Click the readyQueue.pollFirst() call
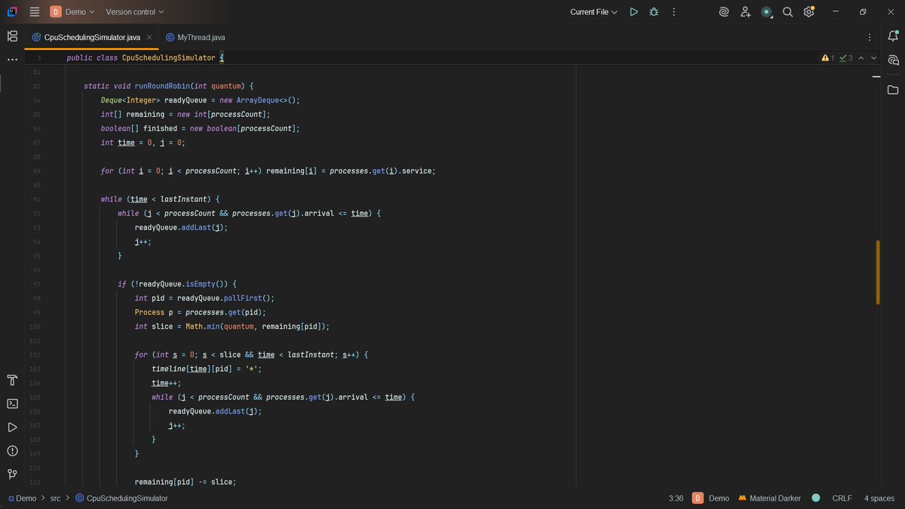 (x=225, y=298)
